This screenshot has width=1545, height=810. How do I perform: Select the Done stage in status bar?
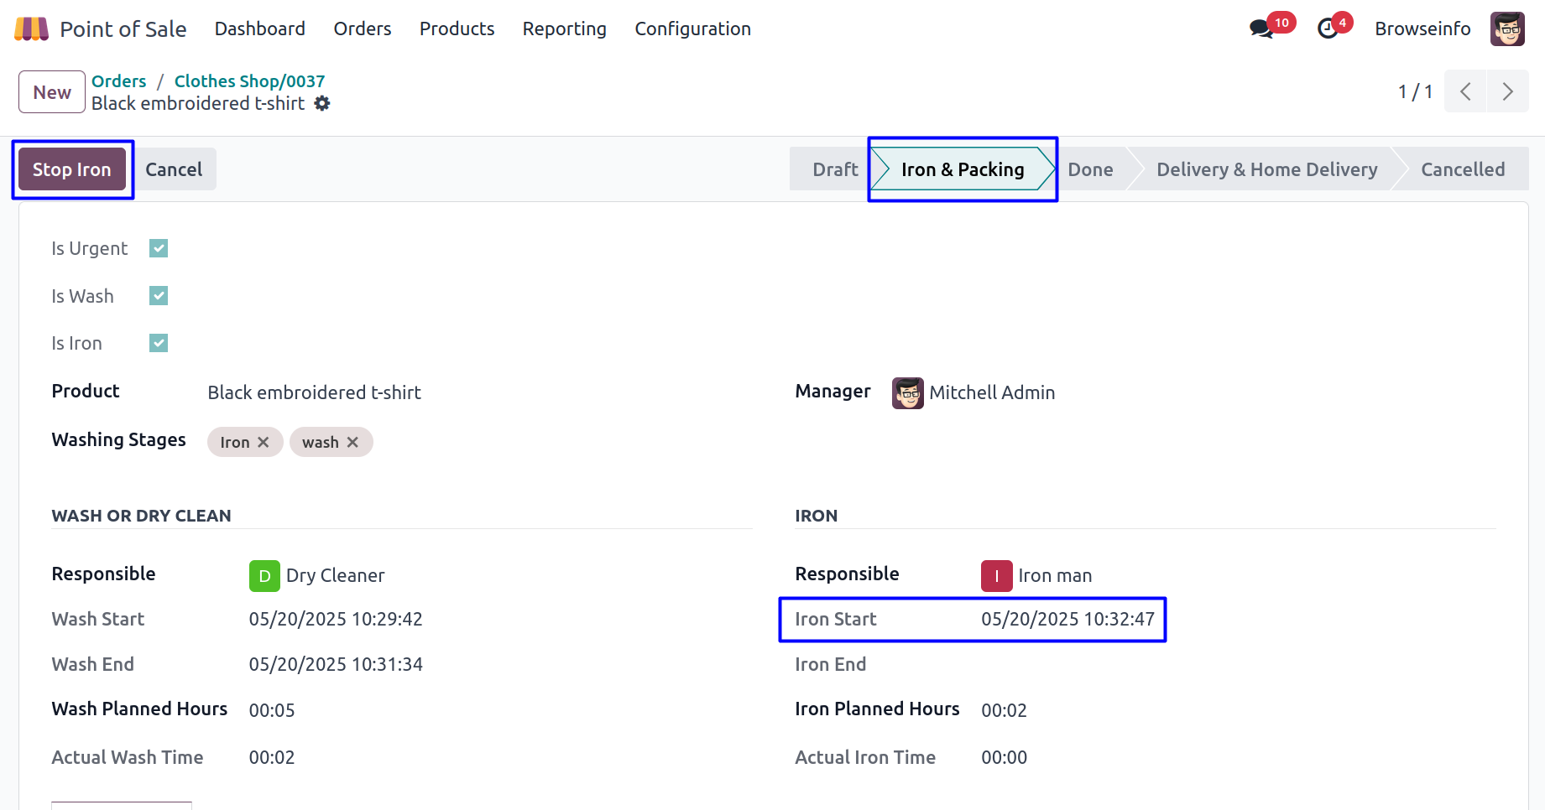[x=1090, y=169]
